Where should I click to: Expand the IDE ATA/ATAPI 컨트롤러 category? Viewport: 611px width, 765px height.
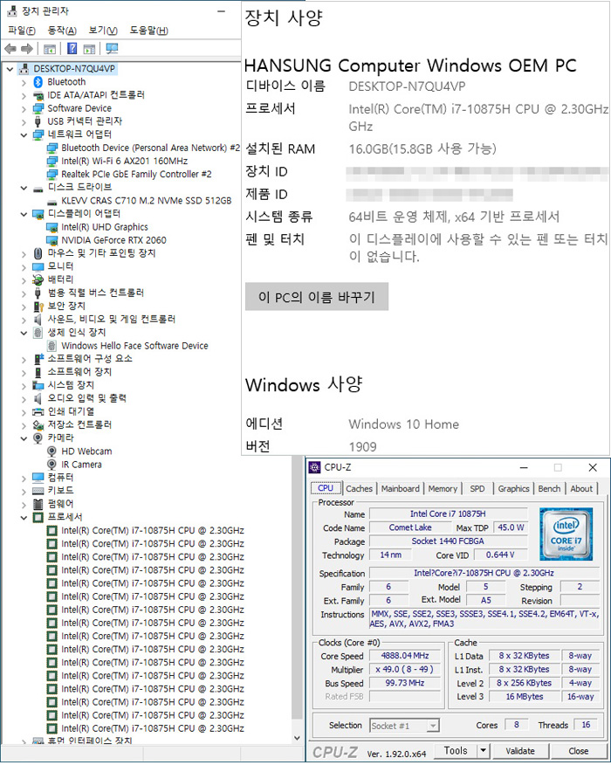point(24,96)
